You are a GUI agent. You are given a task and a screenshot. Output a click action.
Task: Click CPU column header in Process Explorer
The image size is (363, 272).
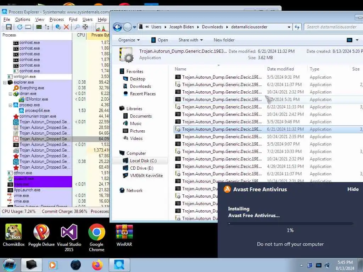coord(80,35)
